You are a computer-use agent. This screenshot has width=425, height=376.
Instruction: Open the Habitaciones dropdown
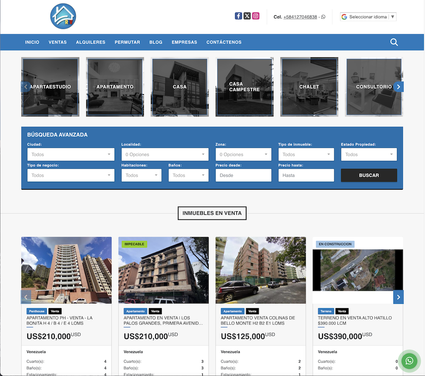(x=142, y=175)
